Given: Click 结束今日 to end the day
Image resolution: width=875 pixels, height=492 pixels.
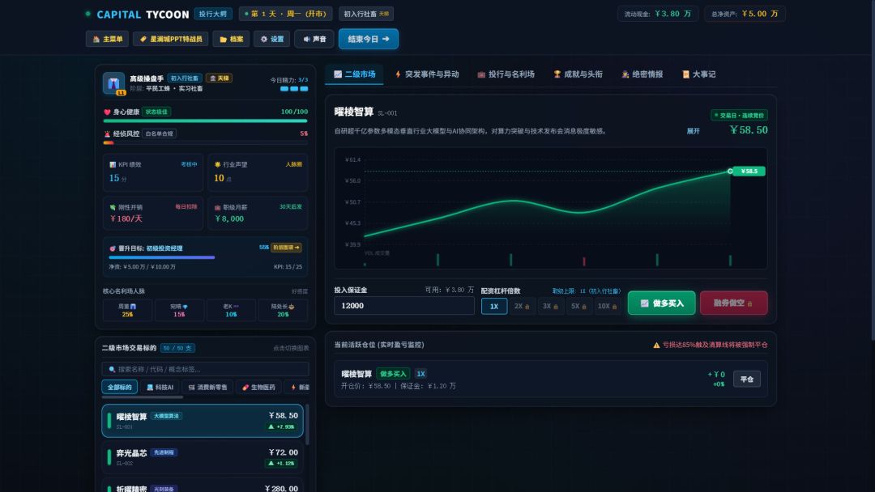Looking at the screenshot, I should pos(369,39).
